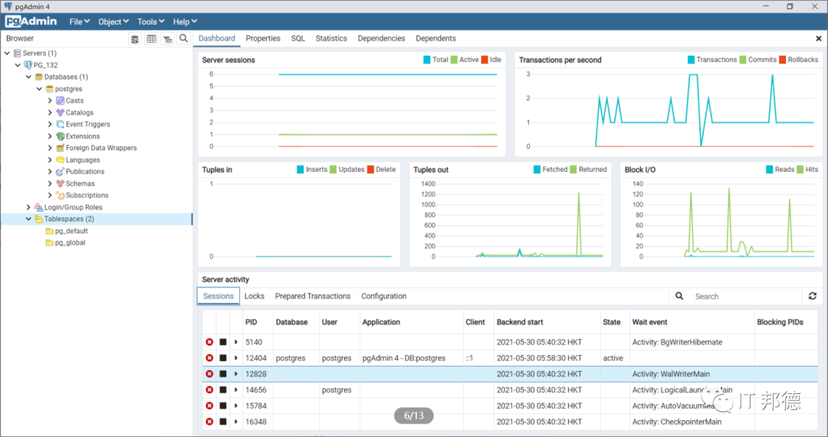Switch to the Dependents tab

click(x=435, y=38)
